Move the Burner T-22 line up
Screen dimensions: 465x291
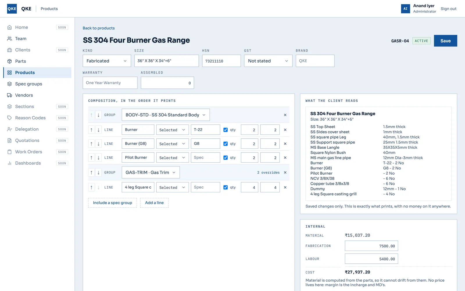pyautogui.click(x=91, y=130)
